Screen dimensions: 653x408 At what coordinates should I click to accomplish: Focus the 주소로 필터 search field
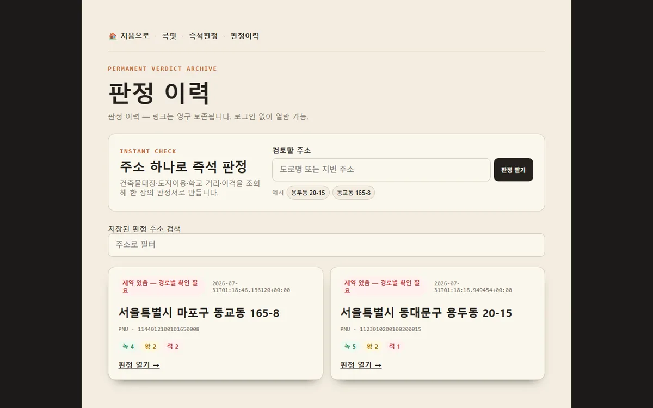pos(326,245)
